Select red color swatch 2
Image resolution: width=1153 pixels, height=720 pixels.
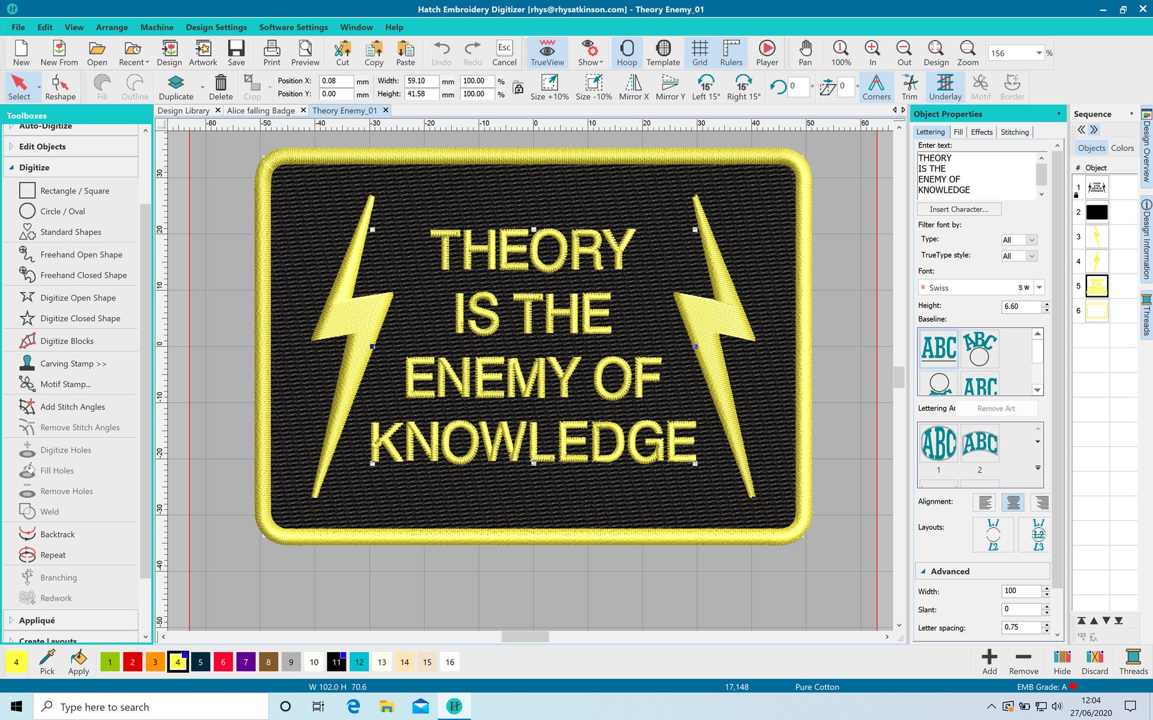pyautogui.click(x=133, y=662)
